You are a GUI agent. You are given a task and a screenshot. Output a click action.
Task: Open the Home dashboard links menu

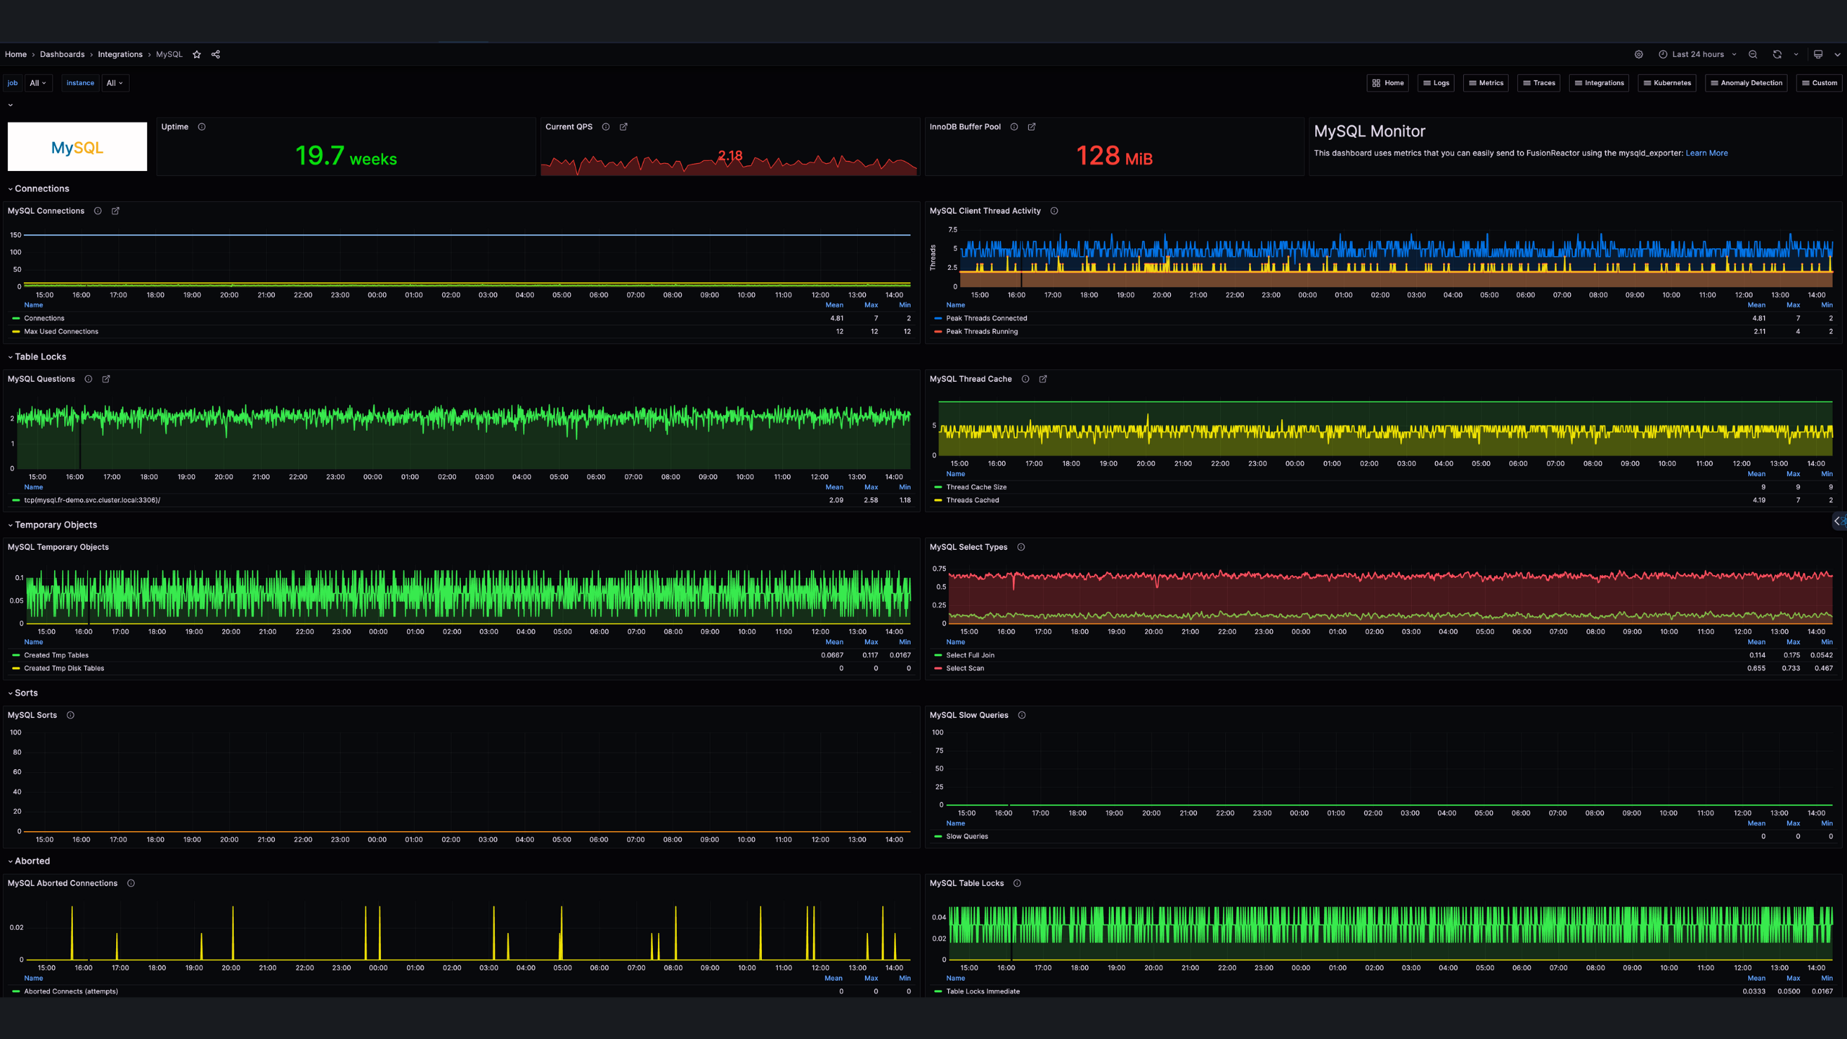tap(1387, 83)
